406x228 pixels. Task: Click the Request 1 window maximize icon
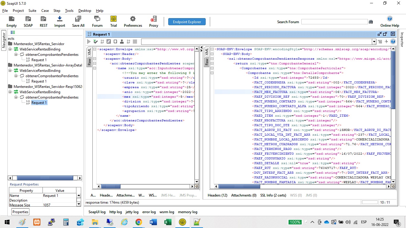385,34
